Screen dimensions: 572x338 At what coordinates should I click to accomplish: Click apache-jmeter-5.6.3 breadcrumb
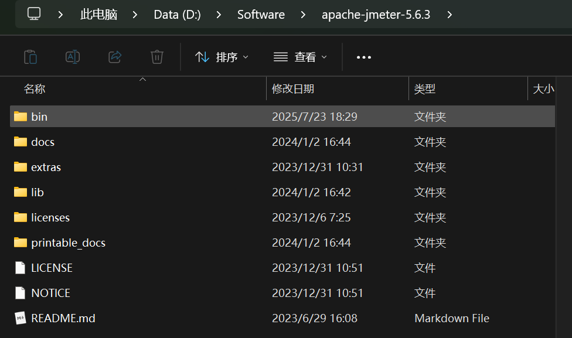(376, 15)
